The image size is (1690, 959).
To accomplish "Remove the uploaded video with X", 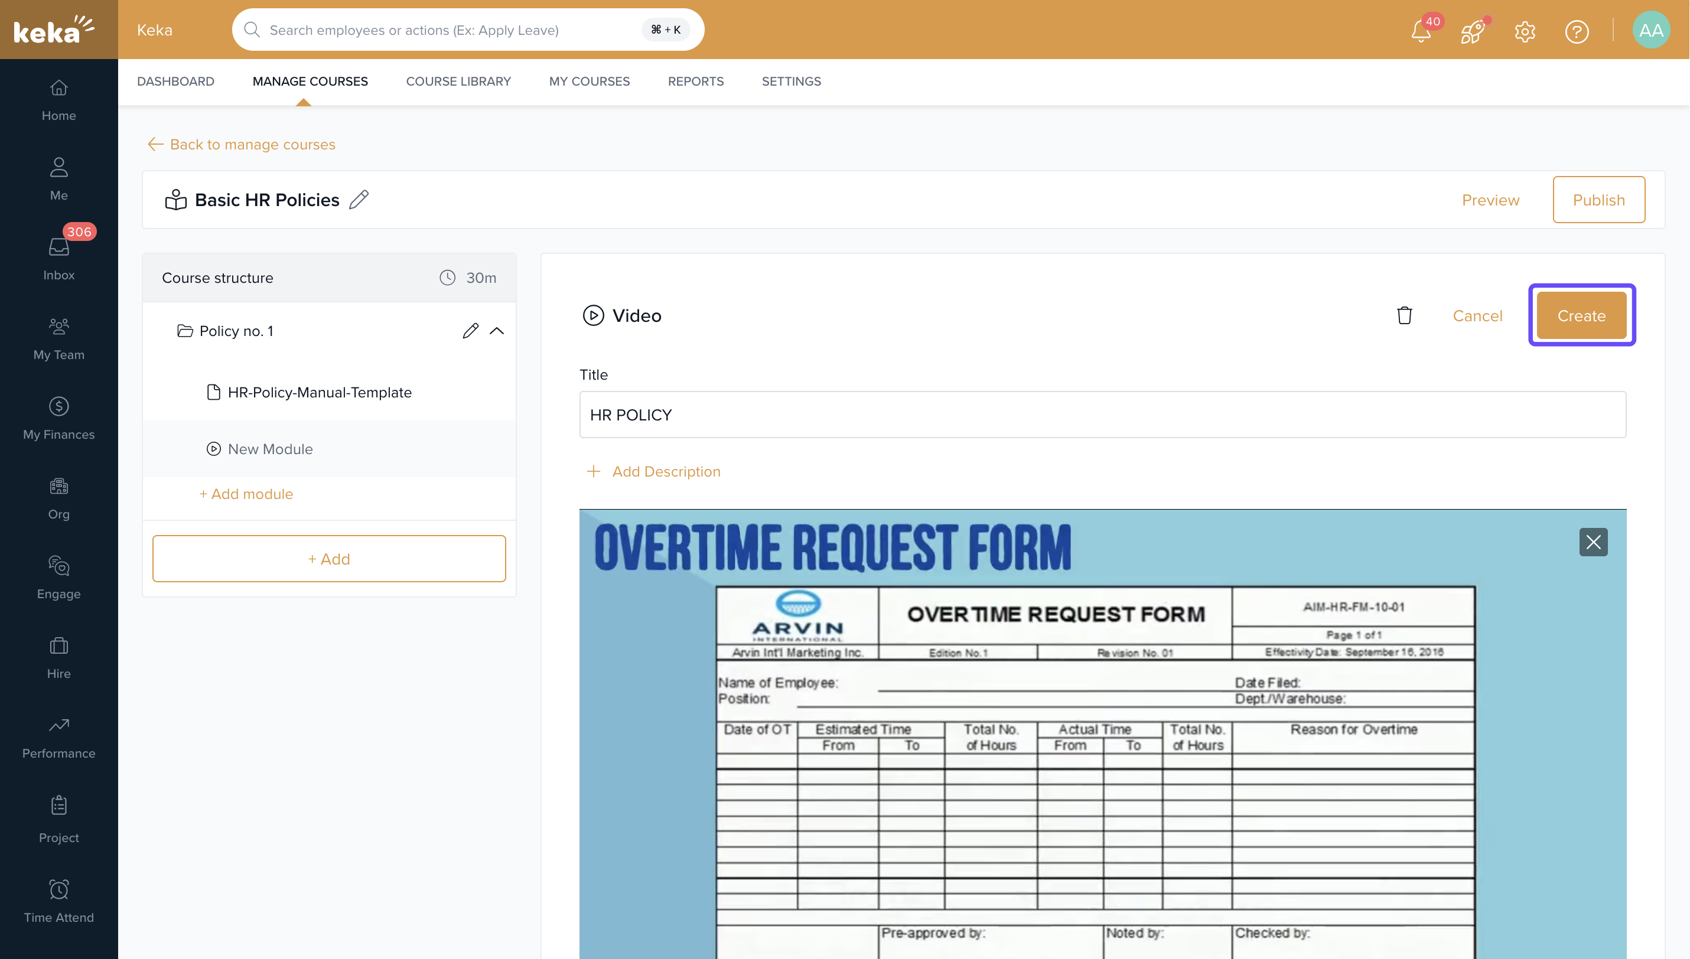I will click(1593, 542).
